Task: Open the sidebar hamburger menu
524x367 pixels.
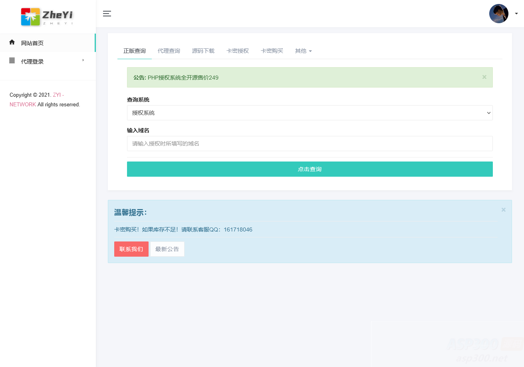Action: coord(107,13)
